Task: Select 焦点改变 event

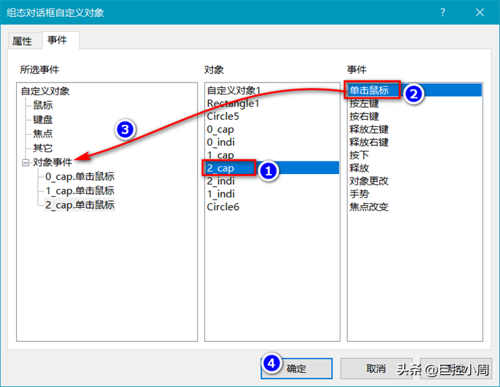Action: click(369, 207)
